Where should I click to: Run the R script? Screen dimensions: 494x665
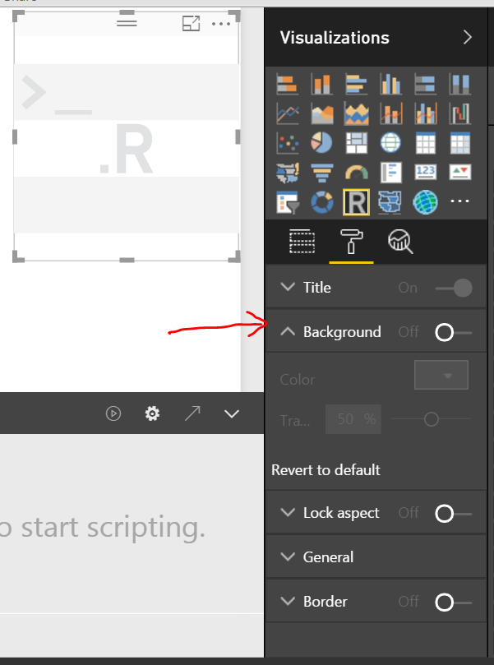[113, 413]
